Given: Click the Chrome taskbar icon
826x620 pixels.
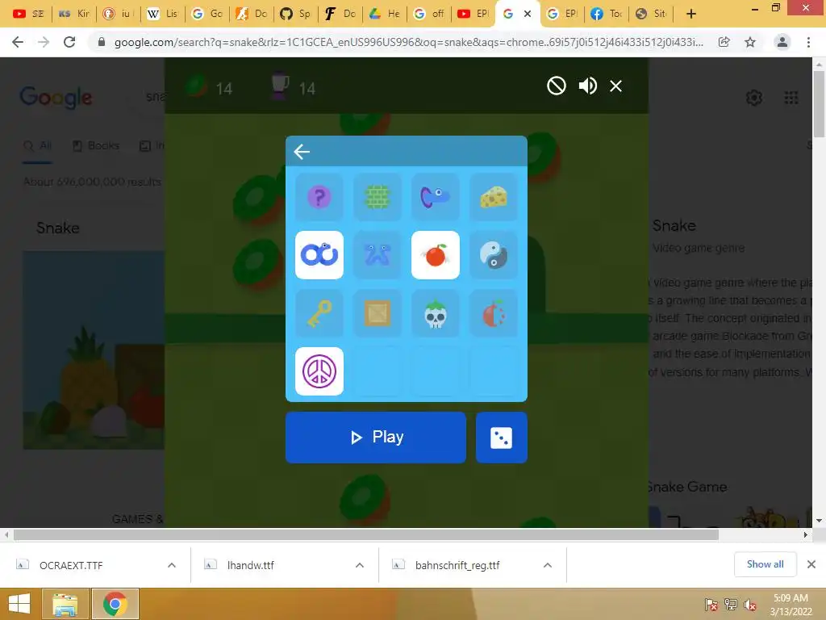Looking at the screenshot, I should point(115,604).
